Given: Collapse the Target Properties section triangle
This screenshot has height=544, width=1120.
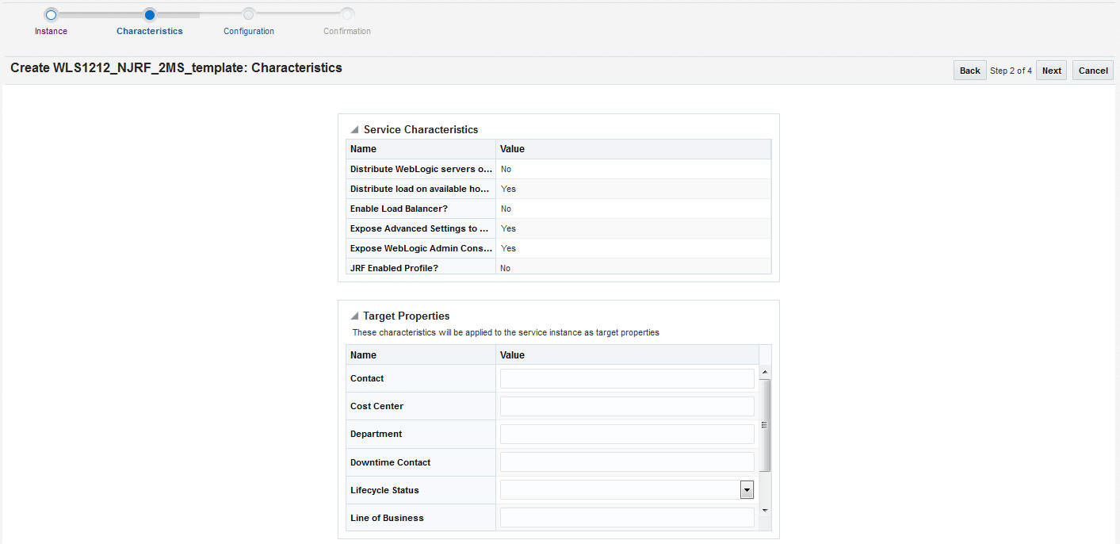Looking at the screenshot, I should click(354, 316).
